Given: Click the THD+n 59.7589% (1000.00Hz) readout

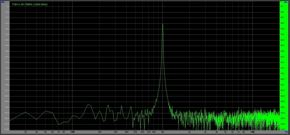Looking at the screenshot, I should (30, 4).
